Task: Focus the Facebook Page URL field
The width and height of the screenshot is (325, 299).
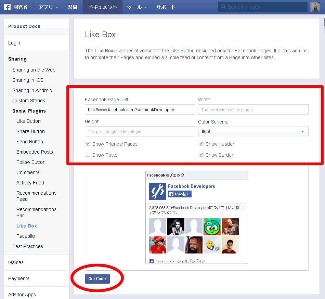Action: pos(140,109)
